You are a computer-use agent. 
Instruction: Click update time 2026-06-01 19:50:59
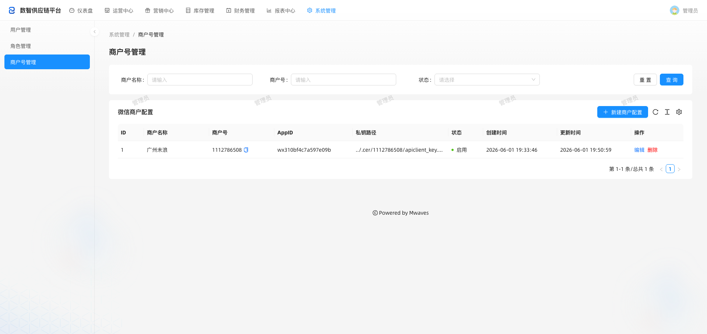click(x=586, y=150)
